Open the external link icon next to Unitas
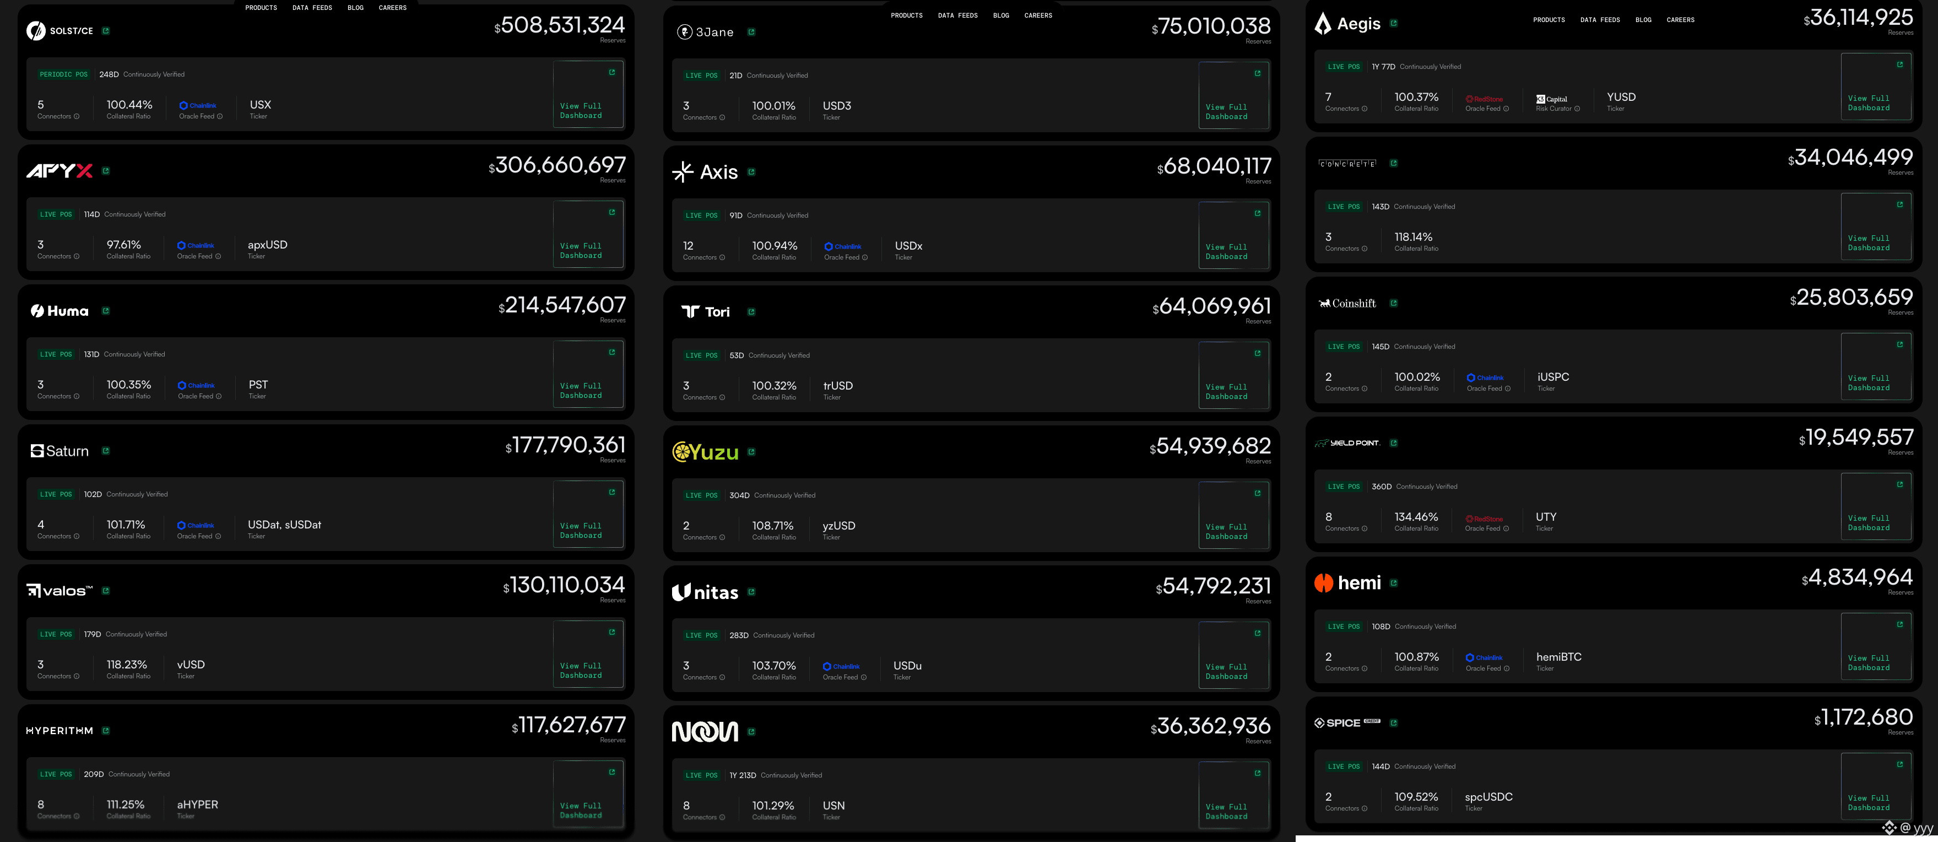 click(751, 591)
